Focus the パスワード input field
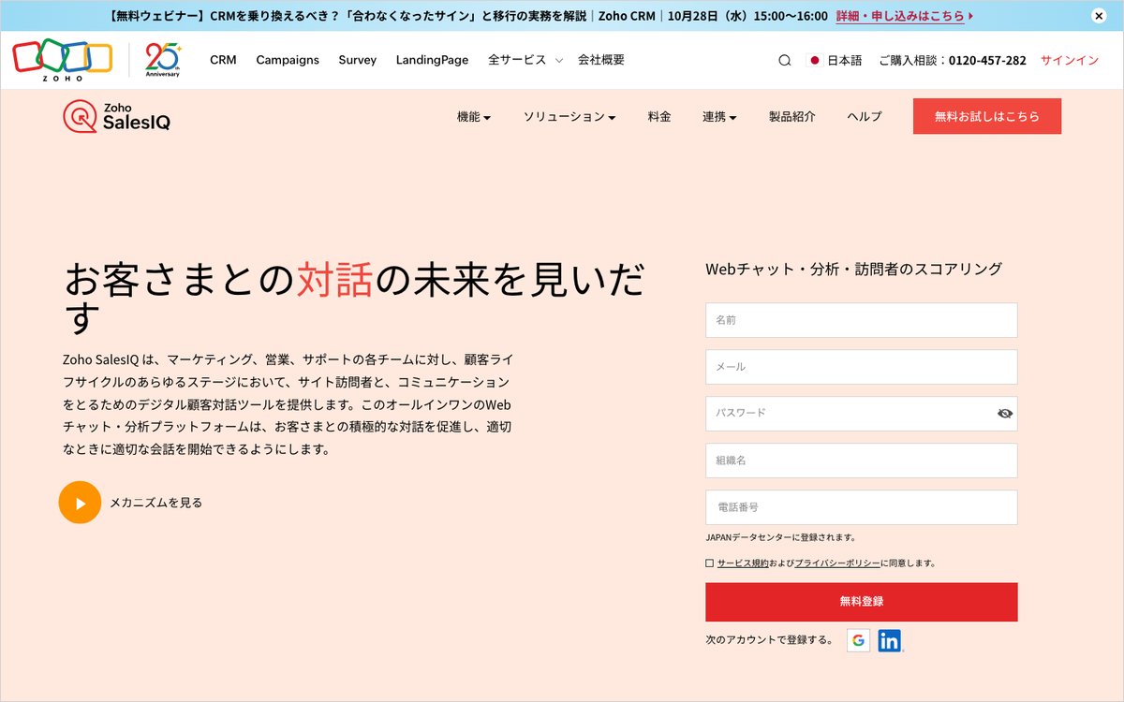The image size is (1124, 702). click(x=862, y=413)
